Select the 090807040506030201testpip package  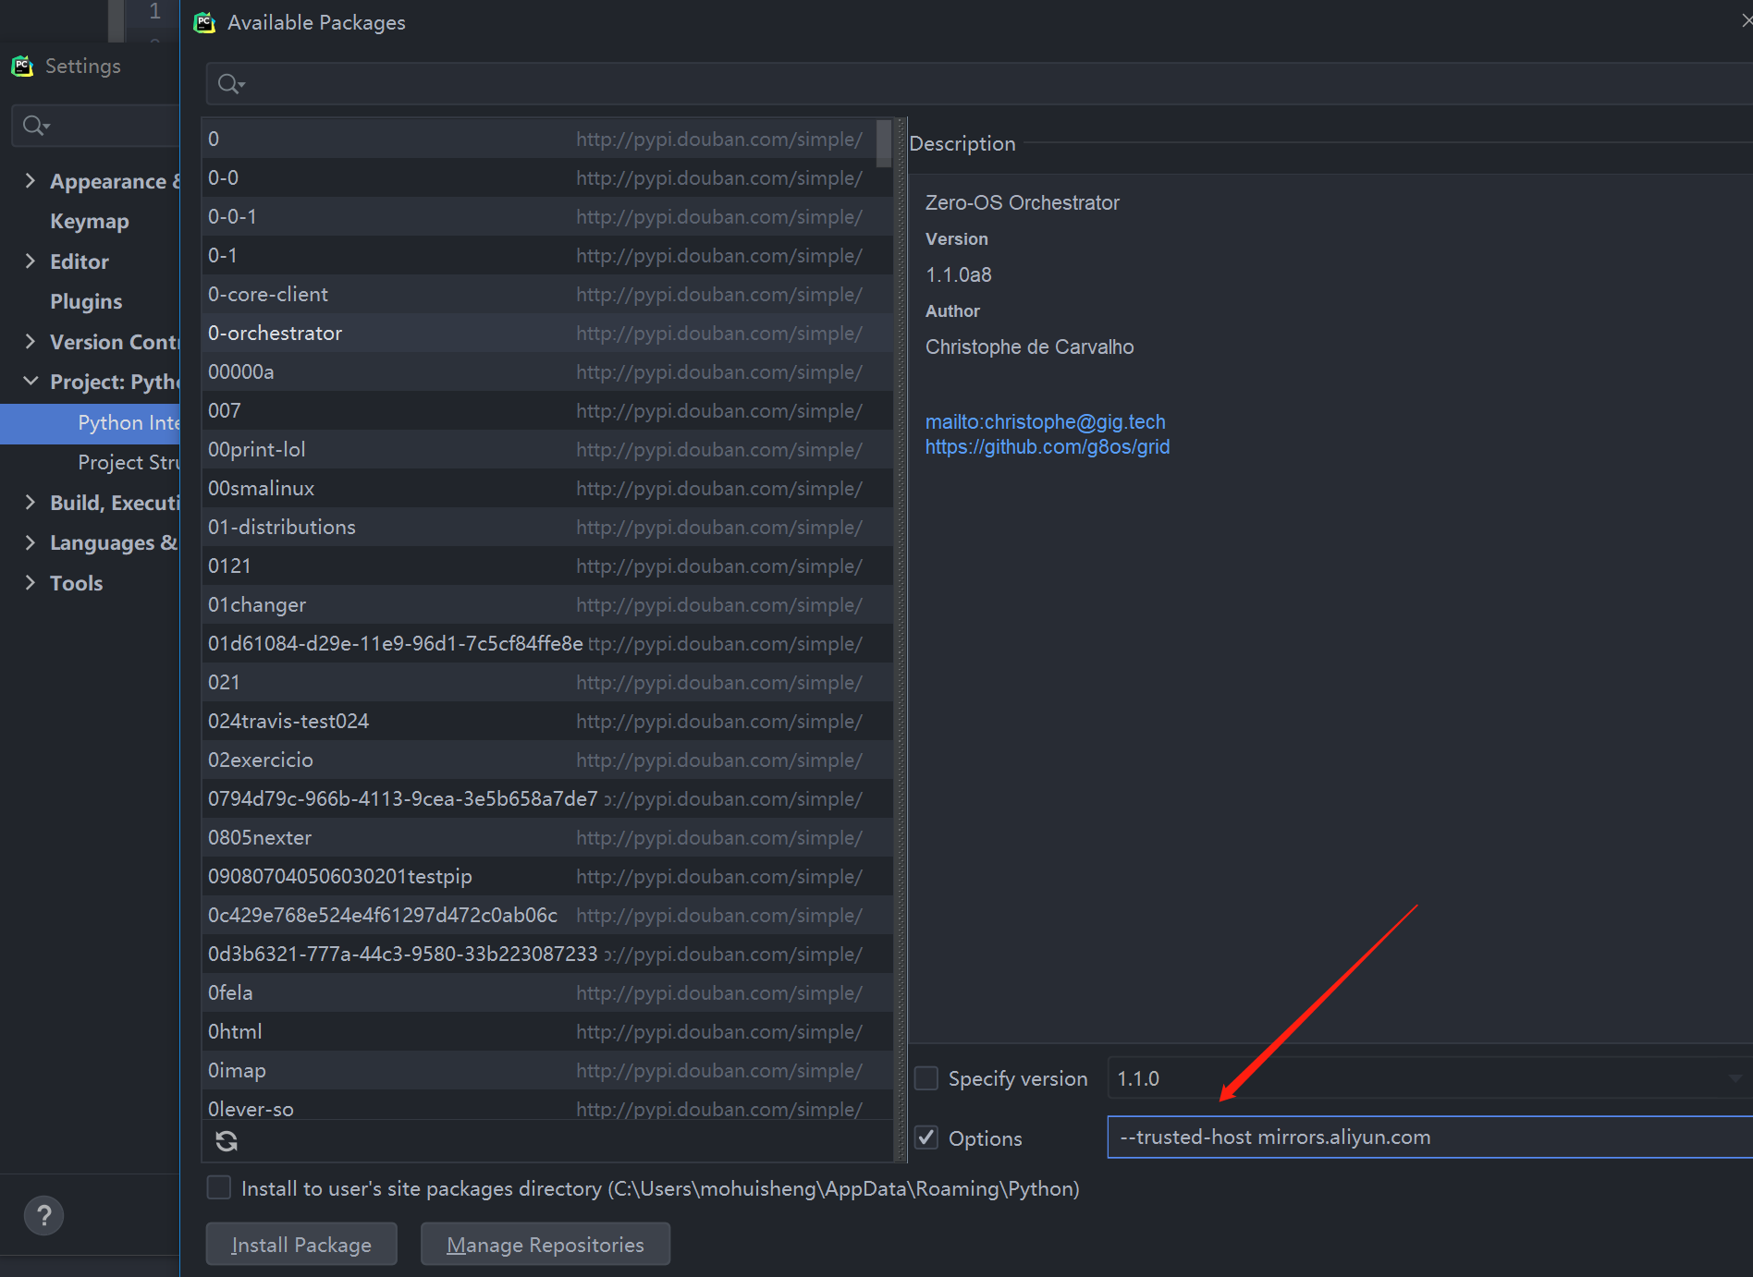[547, 876]
